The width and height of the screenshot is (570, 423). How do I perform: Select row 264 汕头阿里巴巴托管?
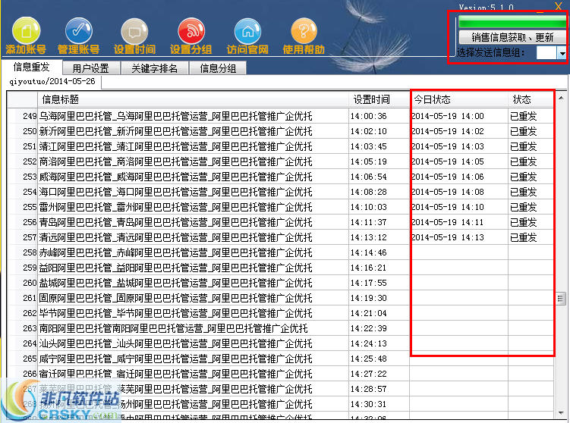click(280, 343)
